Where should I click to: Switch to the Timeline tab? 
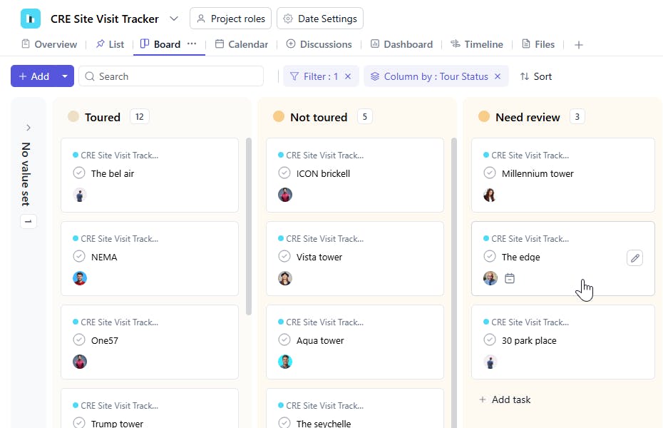coord(476,44)
